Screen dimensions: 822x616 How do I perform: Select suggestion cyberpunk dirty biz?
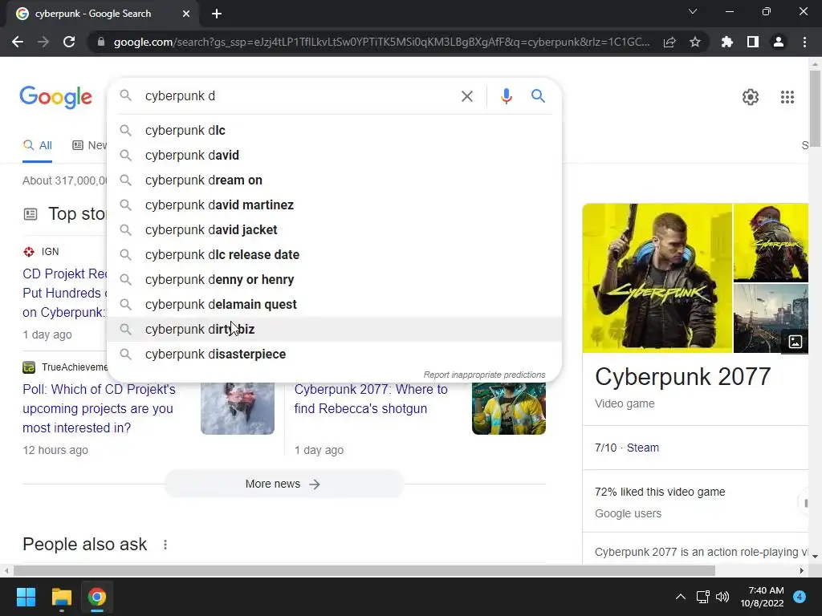coord(334,330)
